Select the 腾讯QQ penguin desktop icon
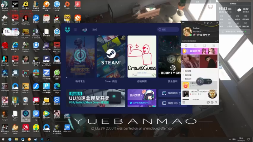This screenshot has height=142, width=253. click(x=57, y=19)
